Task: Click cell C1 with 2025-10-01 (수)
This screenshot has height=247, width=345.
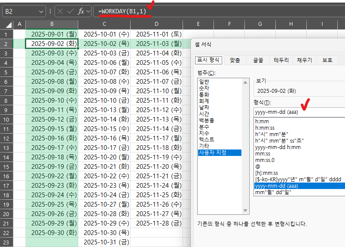Action: pyautogui.click(x=104, y=34)
